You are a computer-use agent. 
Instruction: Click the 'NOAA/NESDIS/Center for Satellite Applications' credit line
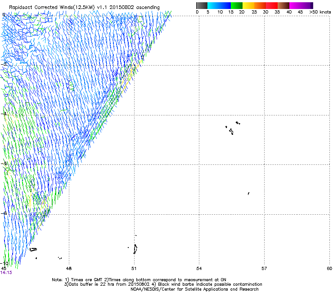coord(194,289)
